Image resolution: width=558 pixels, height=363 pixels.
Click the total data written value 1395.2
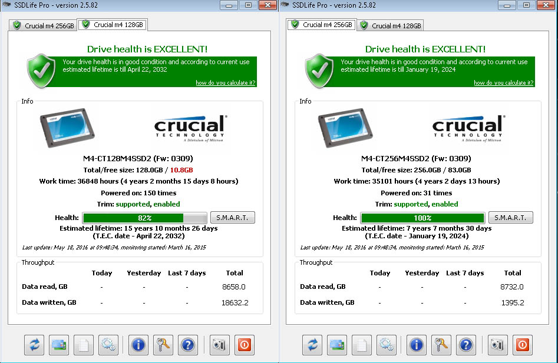click(513, 303)
